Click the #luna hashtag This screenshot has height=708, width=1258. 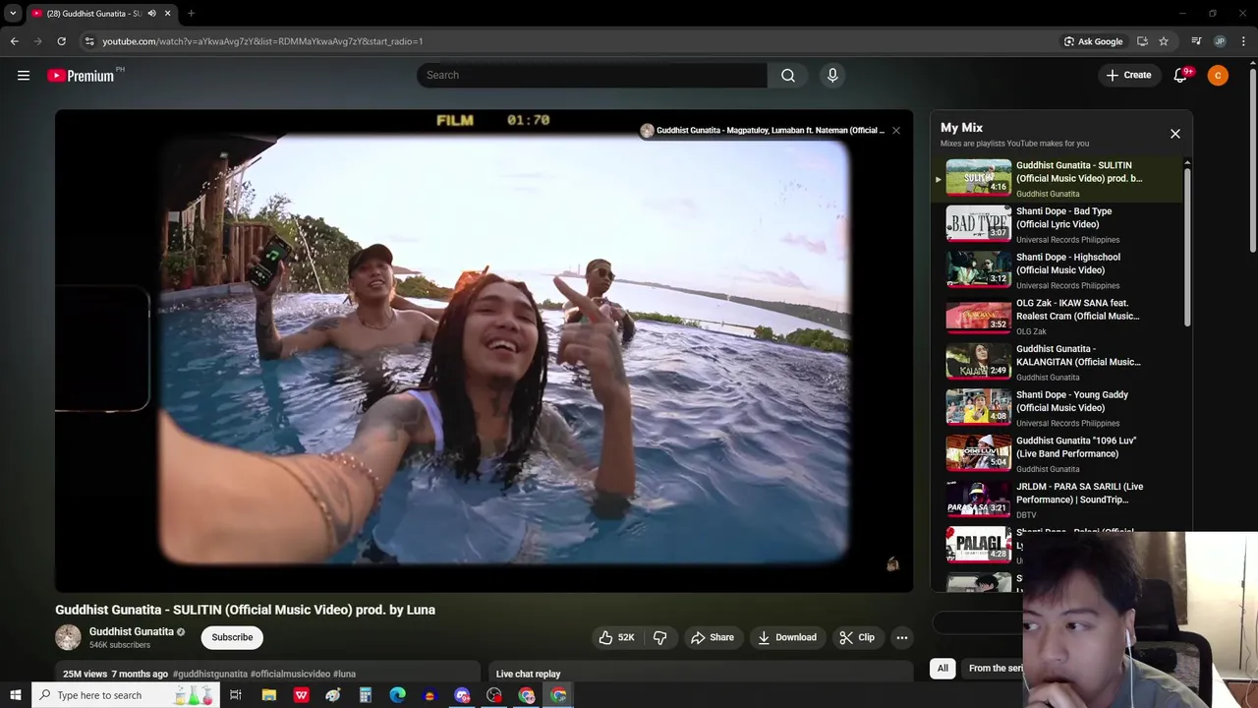point(344,674)
